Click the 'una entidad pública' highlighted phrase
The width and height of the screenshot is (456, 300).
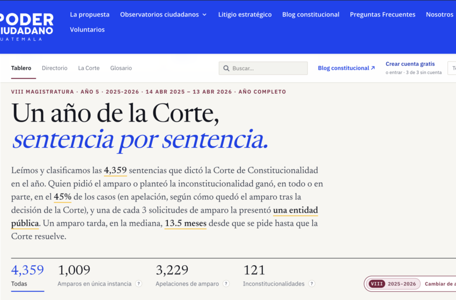296,210
